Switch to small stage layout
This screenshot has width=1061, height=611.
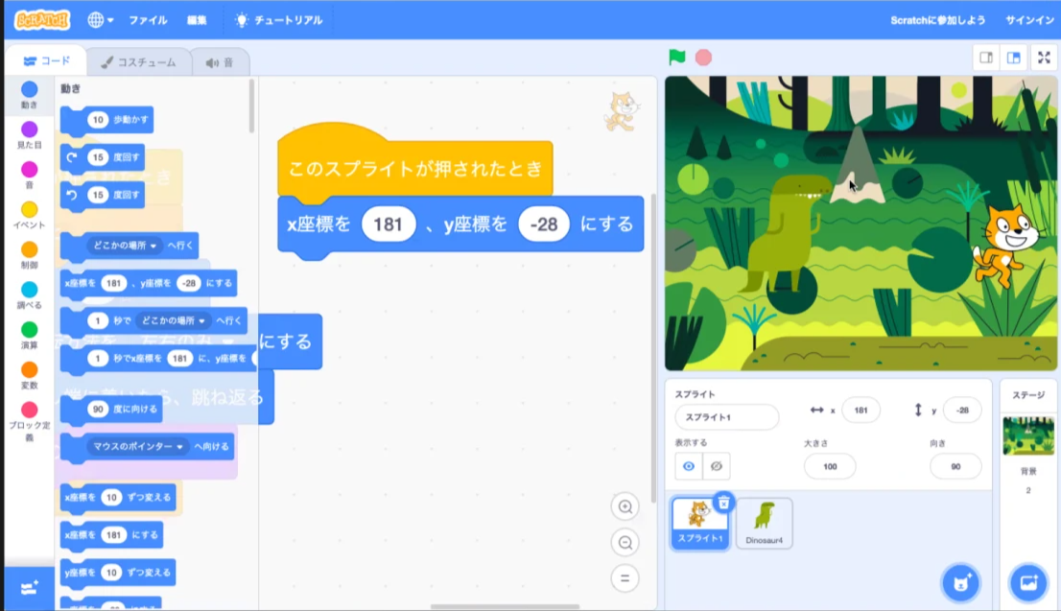point(986,58)
